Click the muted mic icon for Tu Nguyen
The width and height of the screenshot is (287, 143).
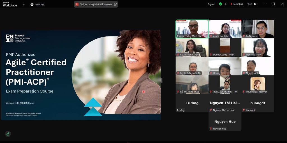coord(244,36)
